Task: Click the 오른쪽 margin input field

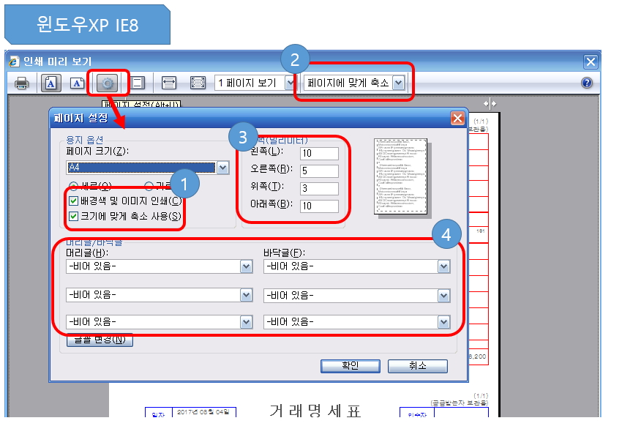Action: click(x=319, y=171)
